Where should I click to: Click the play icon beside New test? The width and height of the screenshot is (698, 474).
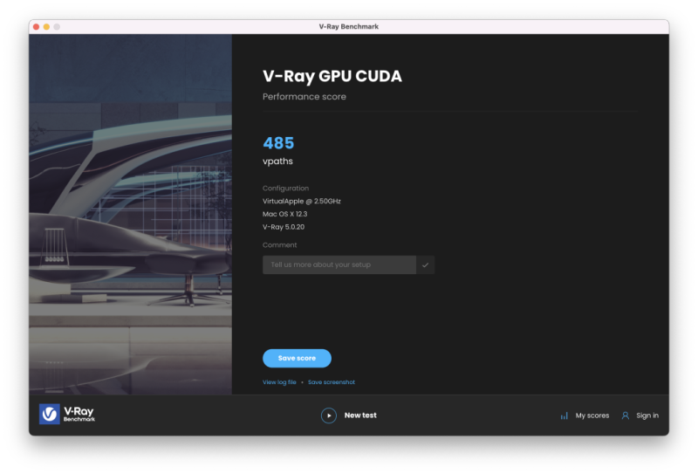click(329, 416)
